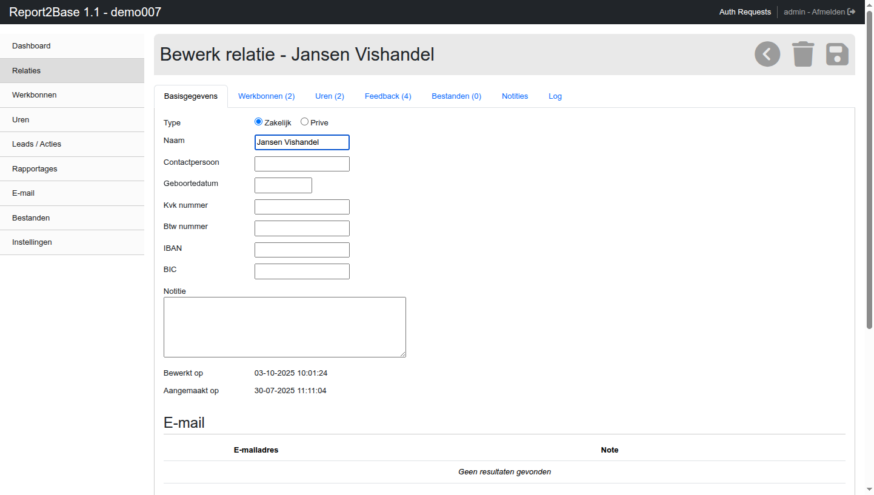Open Instellingen from the sidebar
This screenshot has height=495, width=874.
pyautogui.click(x=32, y=242)
